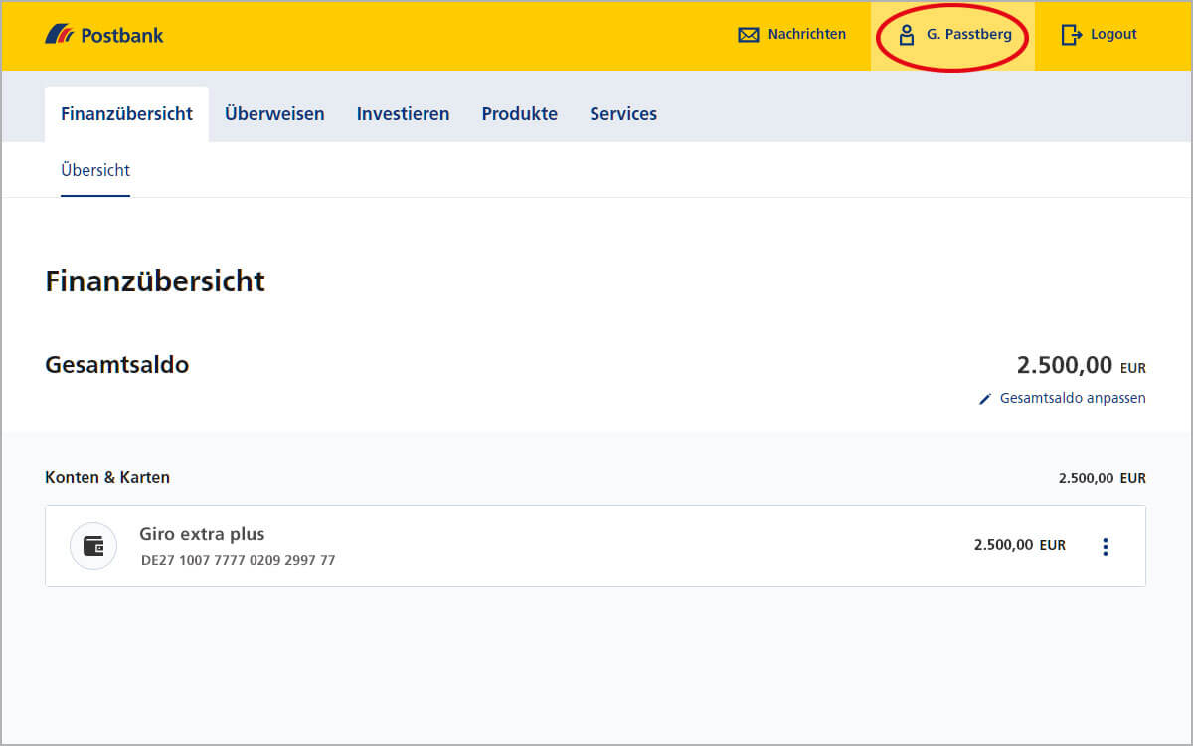Select the Übersicht sub-tab
The height and width of the screenshot is (746, 1193).
[x=95, y=170]
